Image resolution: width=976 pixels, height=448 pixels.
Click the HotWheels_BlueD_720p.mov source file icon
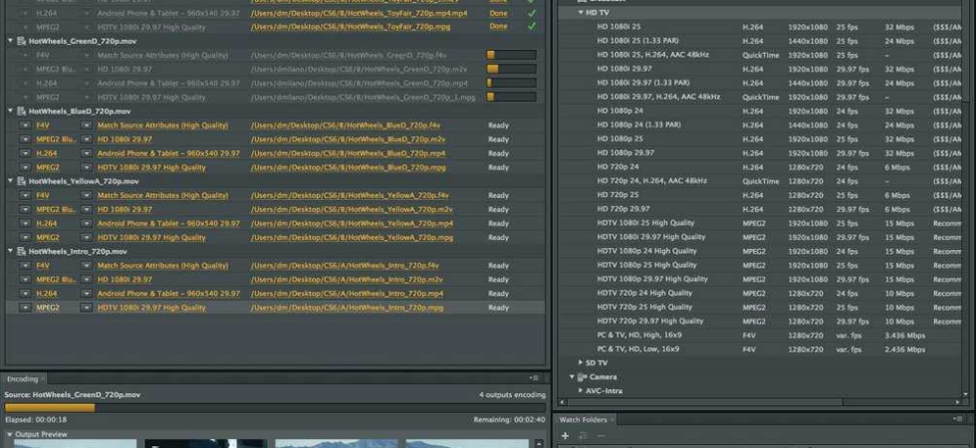[x=21, y=112]
